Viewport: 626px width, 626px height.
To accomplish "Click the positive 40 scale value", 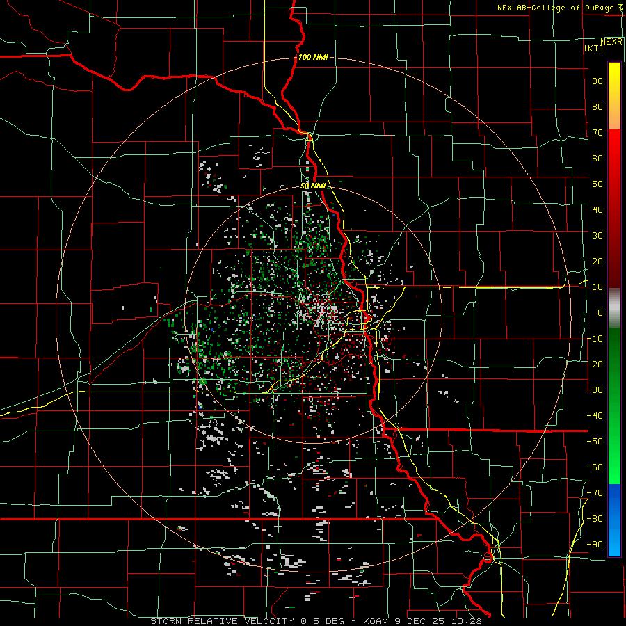I will coord(597,209).
